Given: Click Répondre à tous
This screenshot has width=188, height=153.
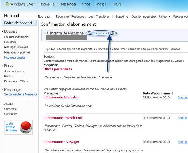Looking at the screenshot, I should 82,16.
